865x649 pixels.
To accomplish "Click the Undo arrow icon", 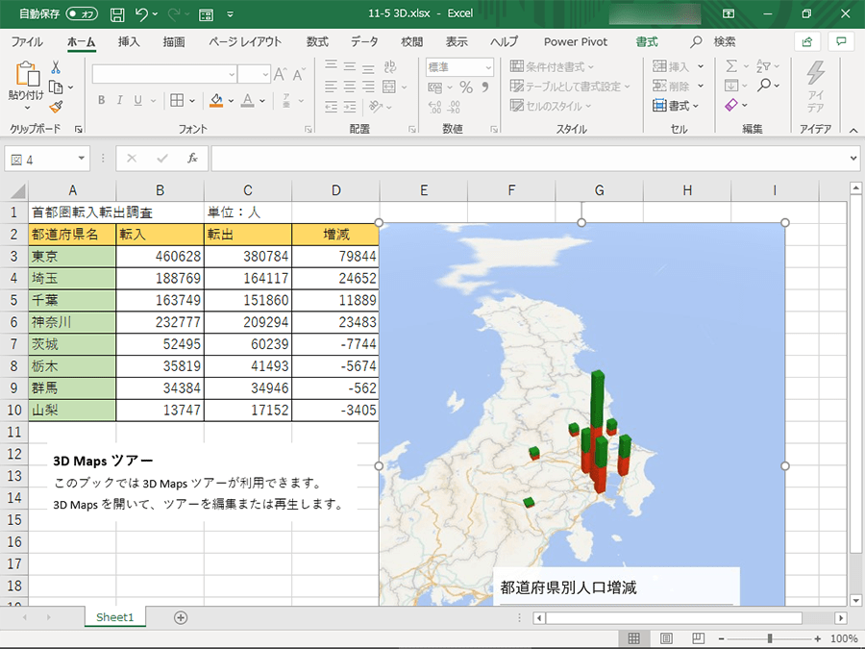I will click(142, 15).
